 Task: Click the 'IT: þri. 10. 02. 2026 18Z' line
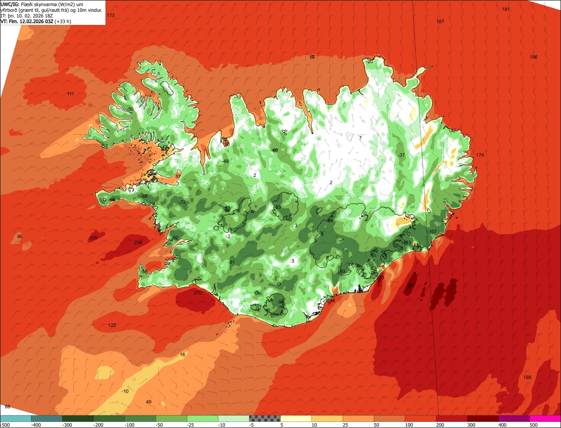click(27, 15)
